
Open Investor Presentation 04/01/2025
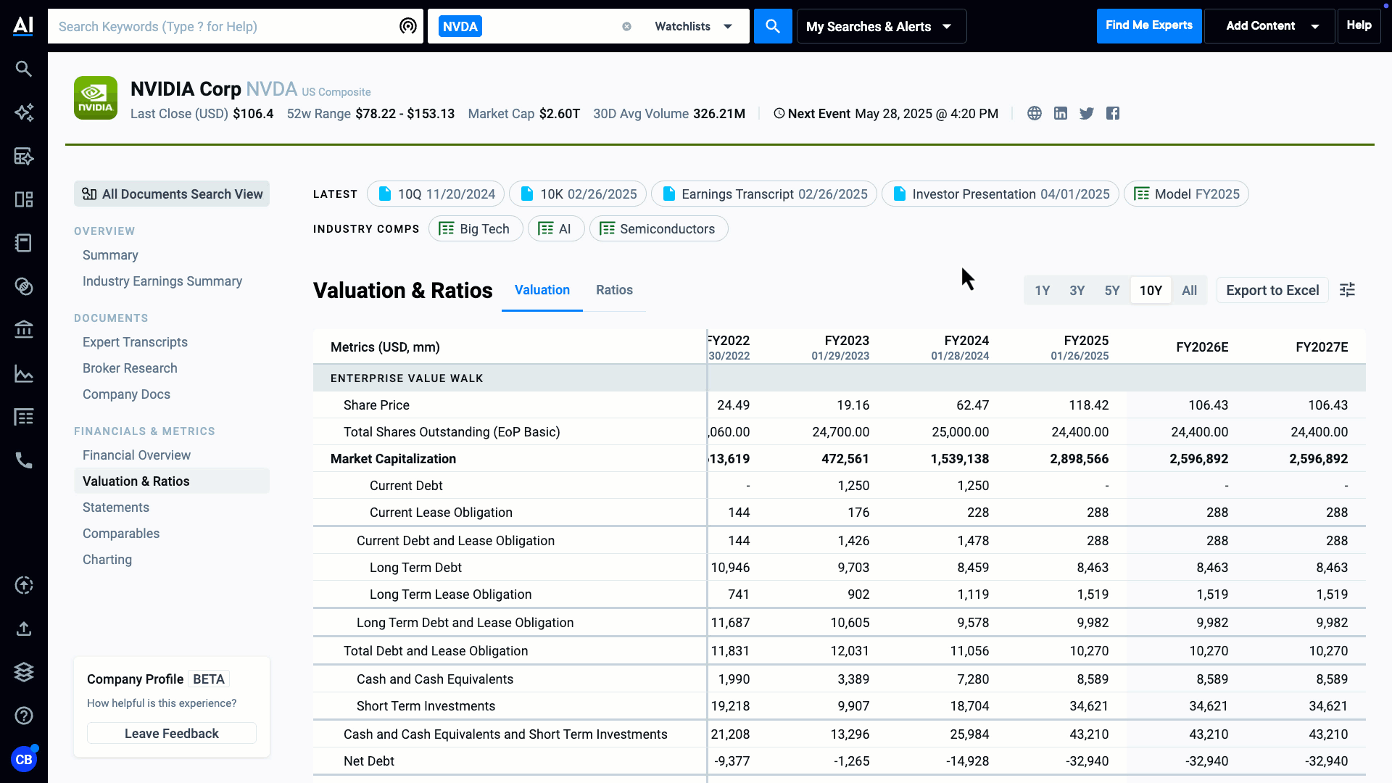point(1000,194)
